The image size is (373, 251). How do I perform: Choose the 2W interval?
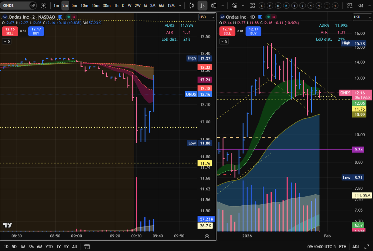click(138, 6)
